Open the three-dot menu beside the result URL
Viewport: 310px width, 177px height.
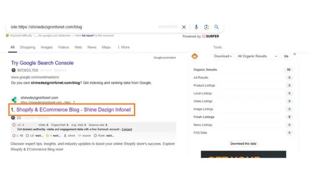click(x=74, y=102)
